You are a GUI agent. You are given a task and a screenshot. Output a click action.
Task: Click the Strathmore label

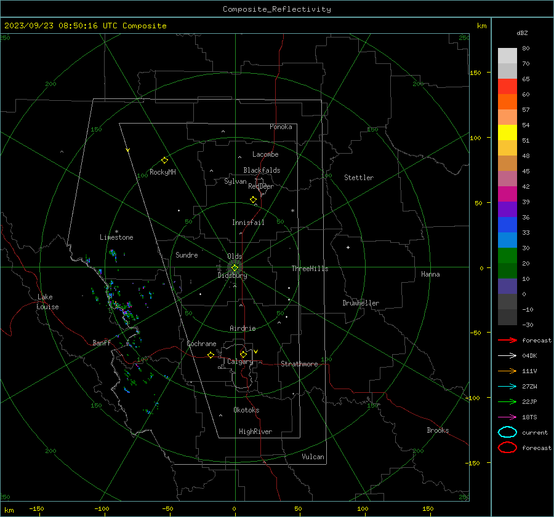coord(299,364)
